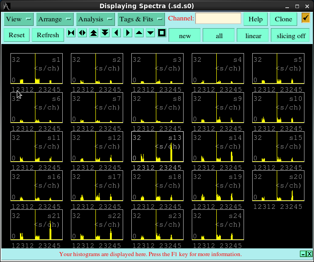Toggle the 'linear' scale button
This screenshot has height=262, width=314.
pyautogui.click(x=253, y=36)
